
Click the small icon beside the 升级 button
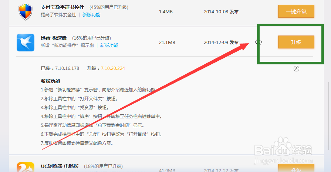pos(258,42)
